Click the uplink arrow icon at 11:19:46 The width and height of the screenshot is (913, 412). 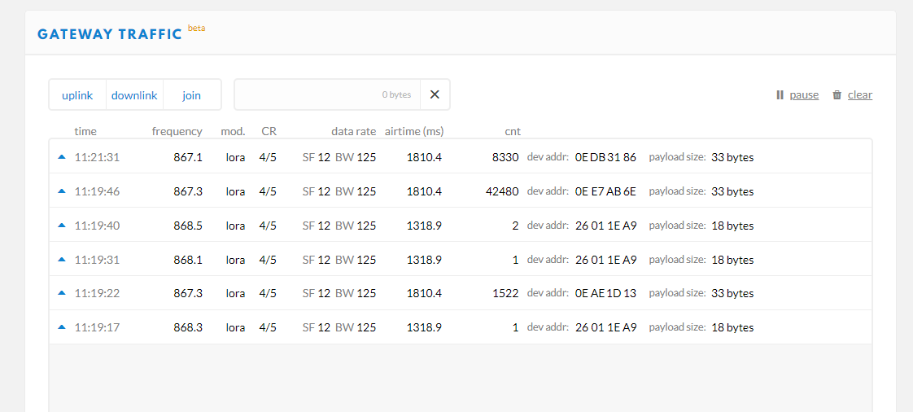pos(62,191)
